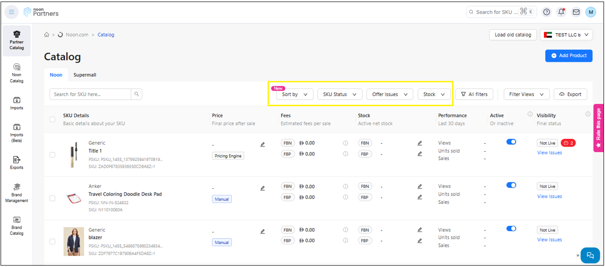
Task: Open Brand Management in the sidebar
Action: 17,192
